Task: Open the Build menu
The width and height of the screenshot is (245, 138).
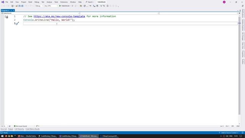Action: tap(30, 2)
